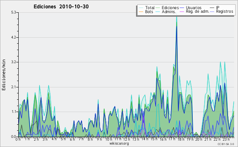
Task: Select the 'Total' legend label
Action: coord(150,8)
